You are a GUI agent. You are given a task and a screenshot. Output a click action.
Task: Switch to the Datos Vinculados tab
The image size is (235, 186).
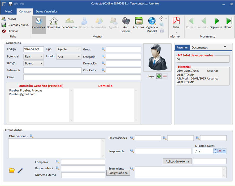tap(47, 11)
